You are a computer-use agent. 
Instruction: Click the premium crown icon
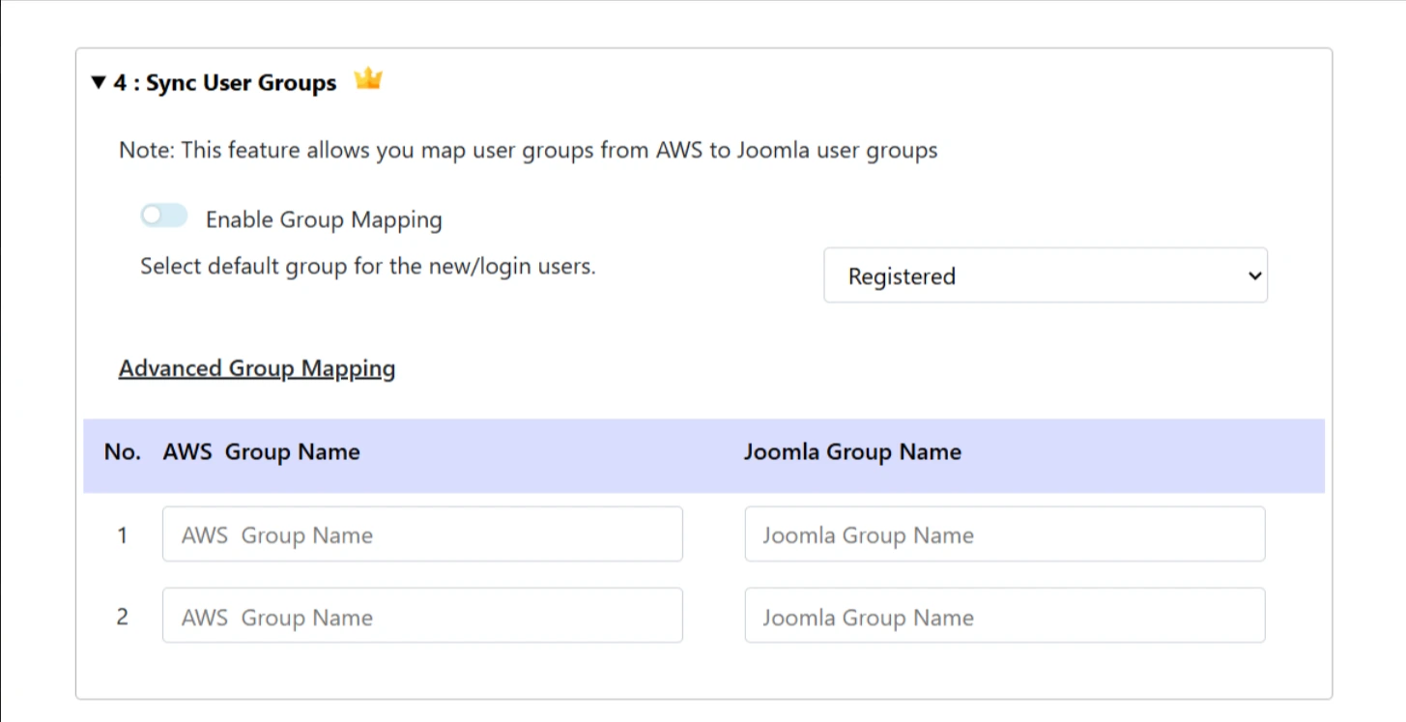(368, 79)
